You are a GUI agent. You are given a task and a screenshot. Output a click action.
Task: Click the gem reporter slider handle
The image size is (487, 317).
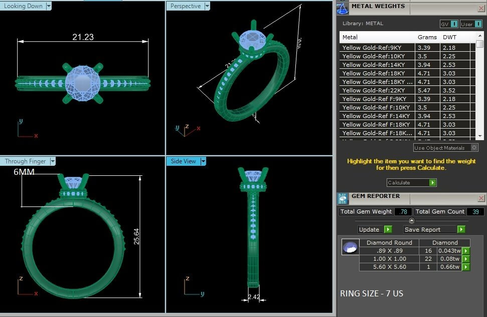[x=412, y=221]
